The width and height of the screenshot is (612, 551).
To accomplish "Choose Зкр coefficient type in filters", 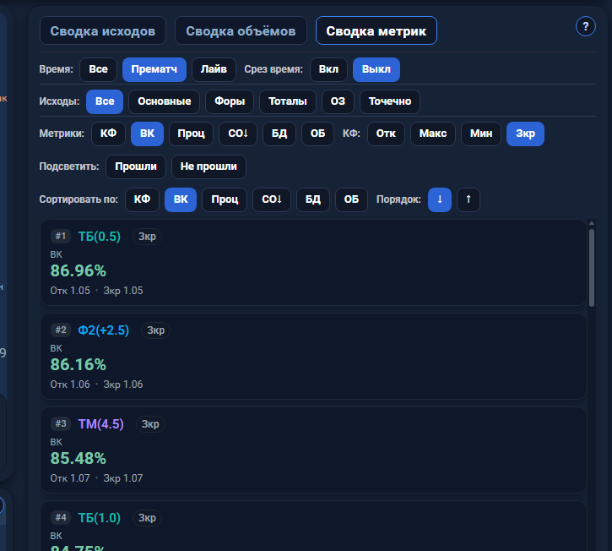I will coord(525,134).
